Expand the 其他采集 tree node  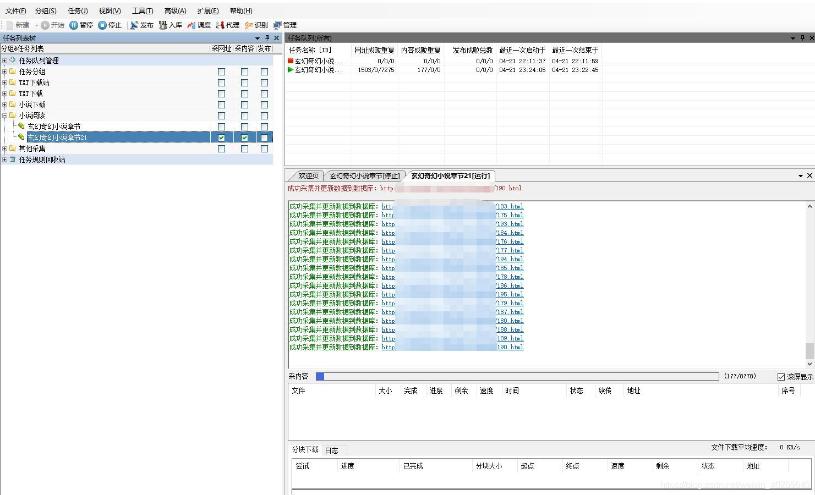click(x=4, y=148)
